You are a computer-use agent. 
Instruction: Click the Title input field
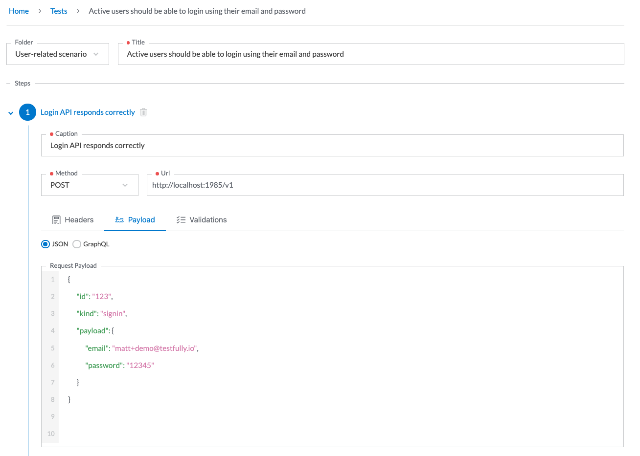coord(371,54)
